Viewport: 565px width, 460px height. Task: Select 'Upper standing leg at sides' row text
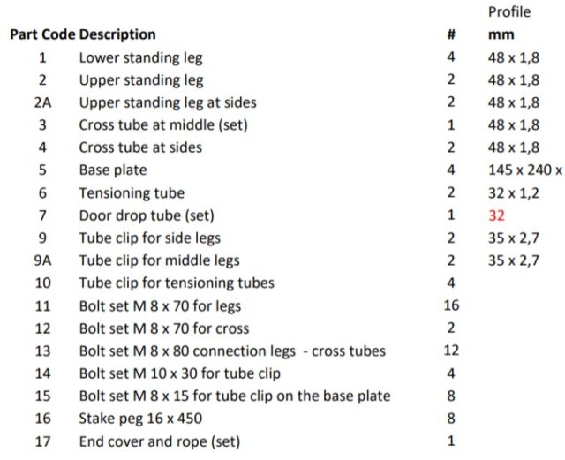coord(168,102)
